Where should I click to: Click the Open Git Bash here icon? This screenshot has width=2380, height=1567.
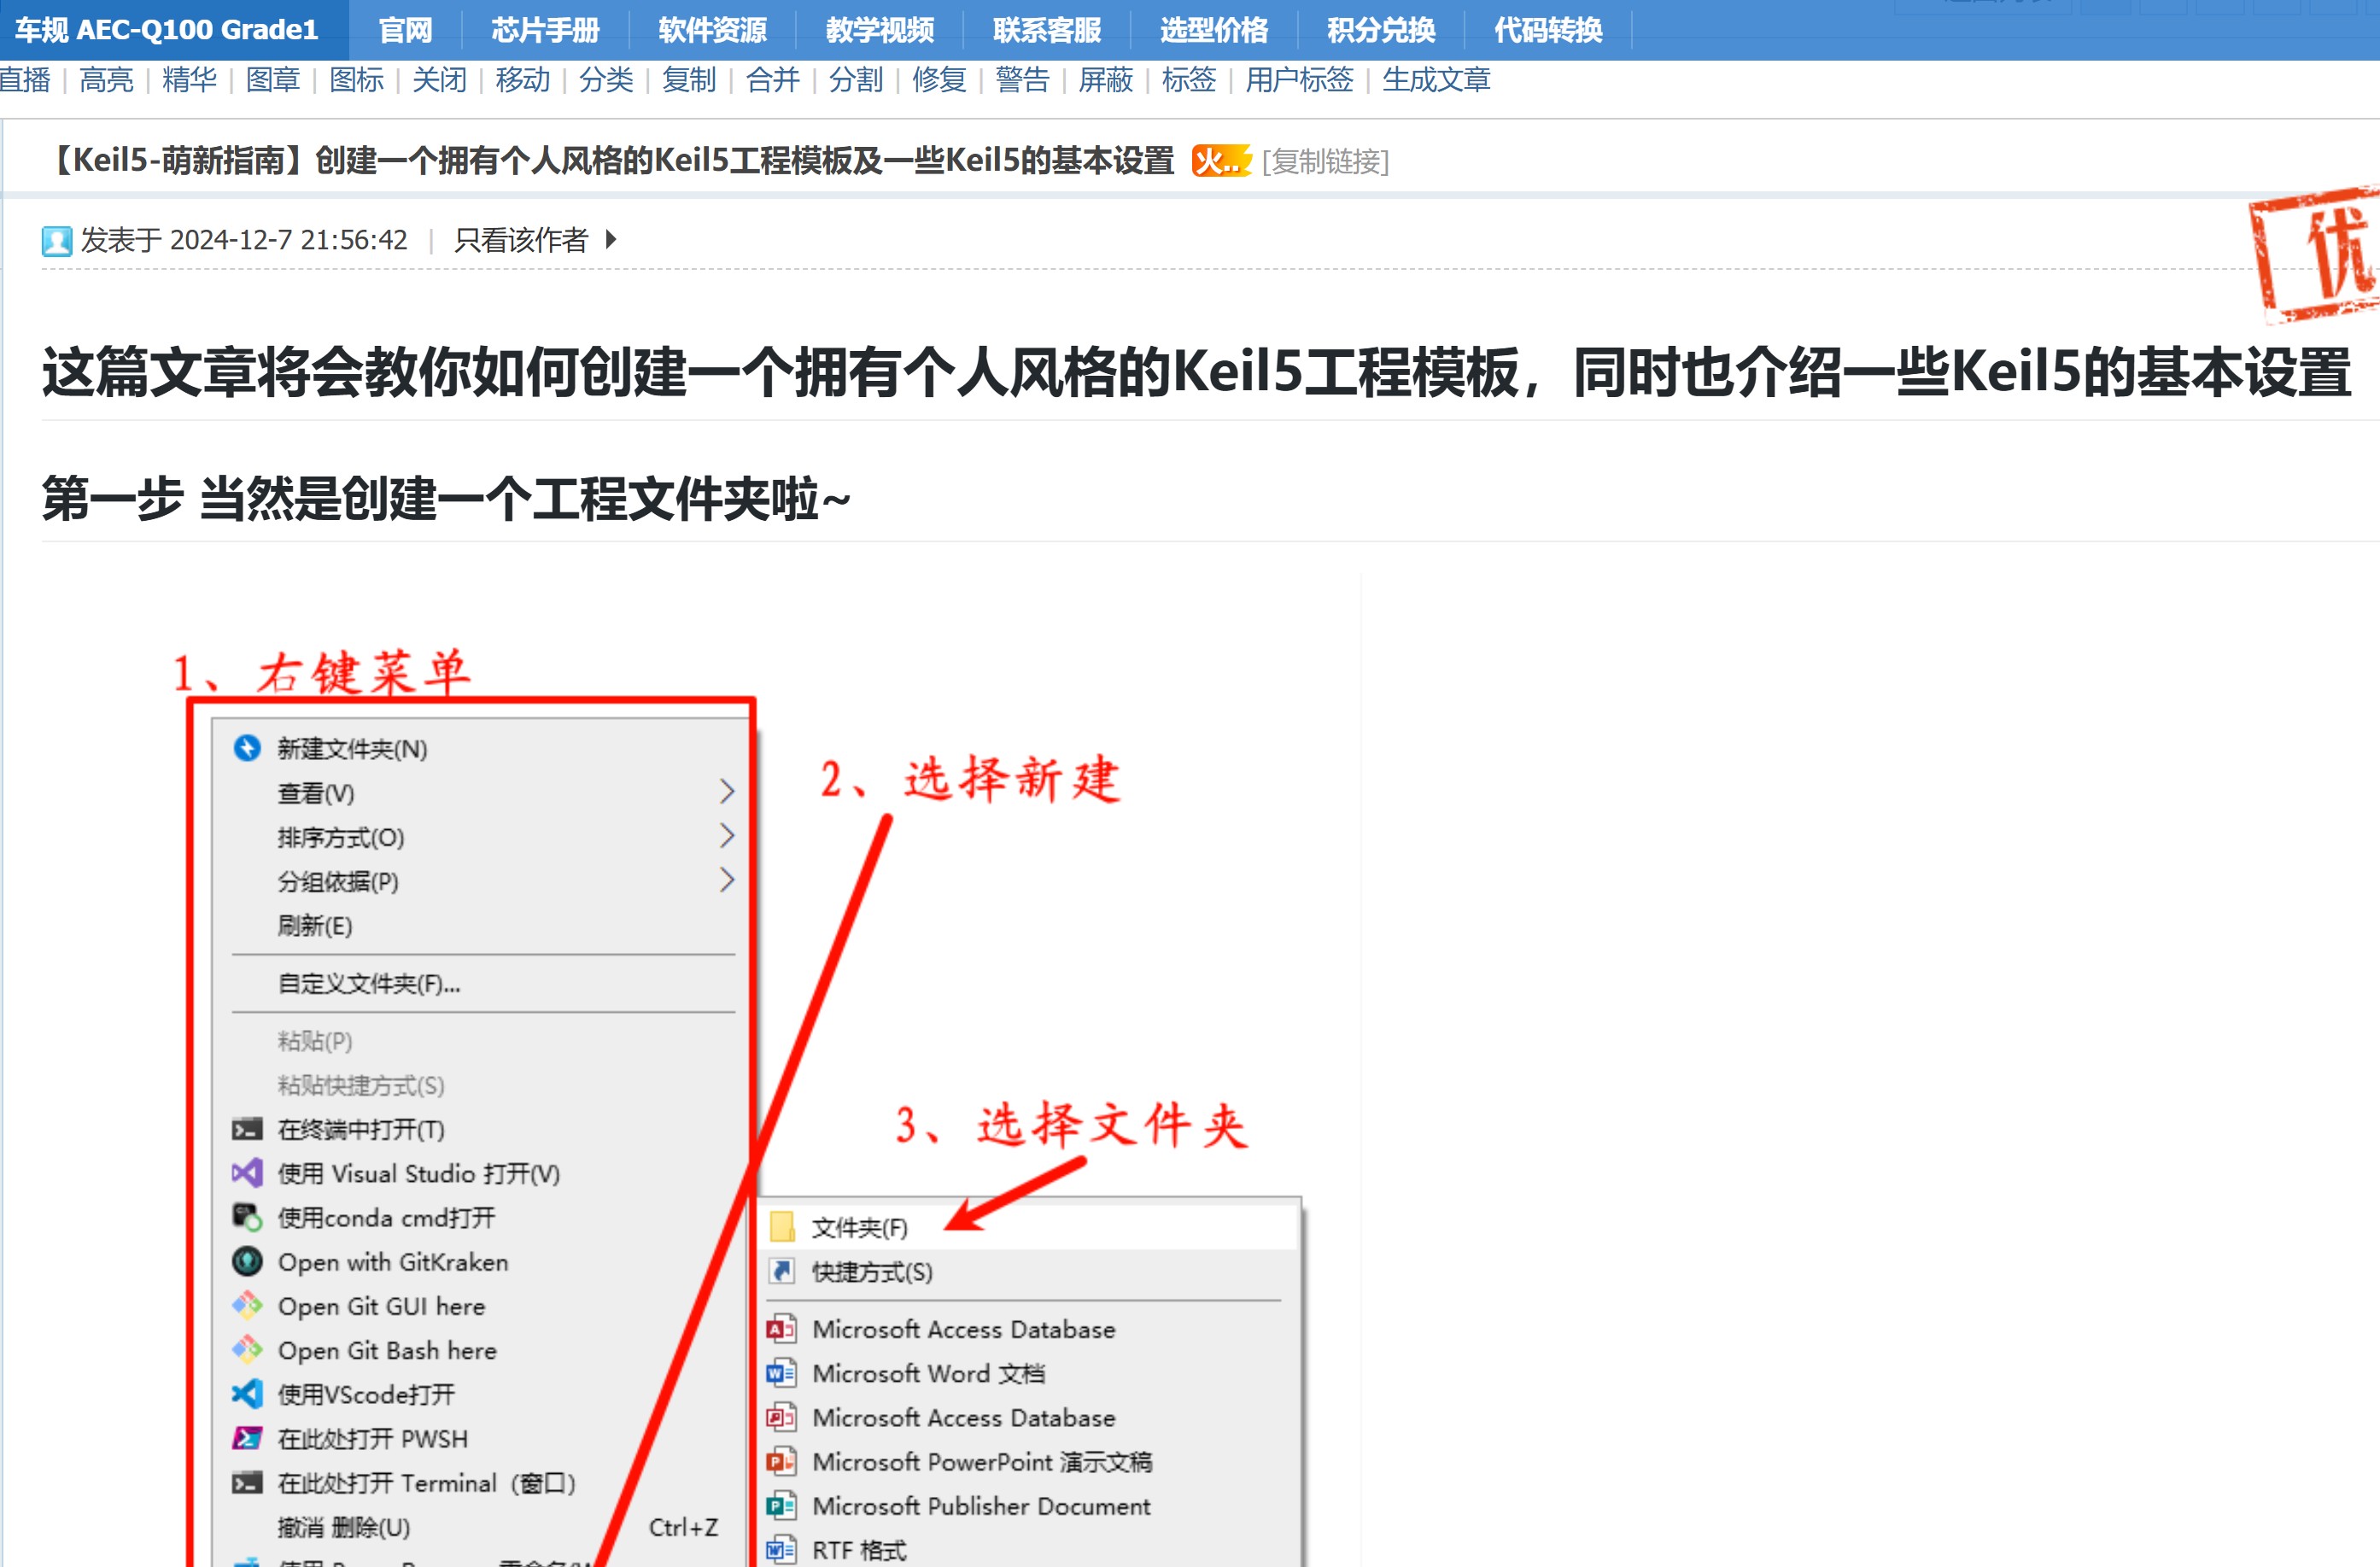tap(247, 1349)
